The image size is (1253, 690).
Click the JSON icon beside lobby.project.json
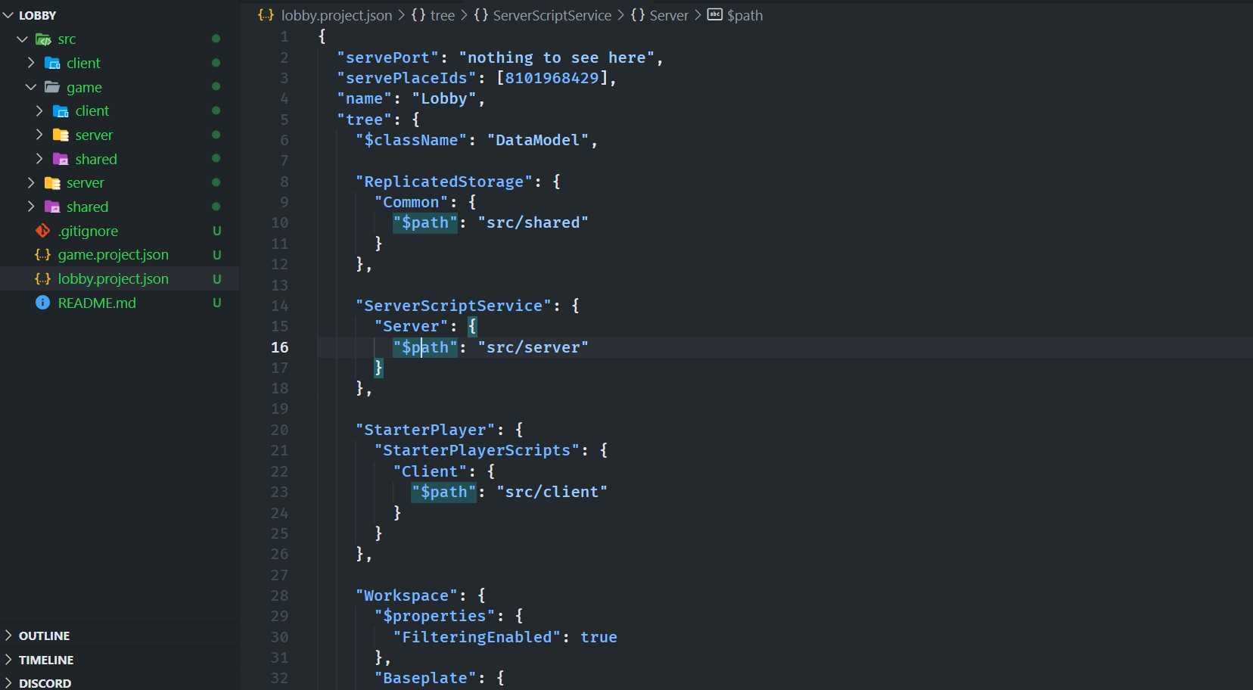(x=43, y=278)
